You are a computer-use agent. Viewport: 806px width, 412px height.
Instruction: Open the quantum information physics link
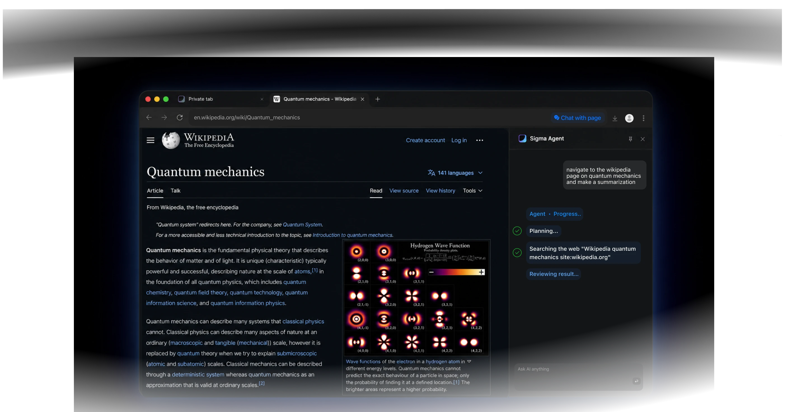[x=247, y=303]
